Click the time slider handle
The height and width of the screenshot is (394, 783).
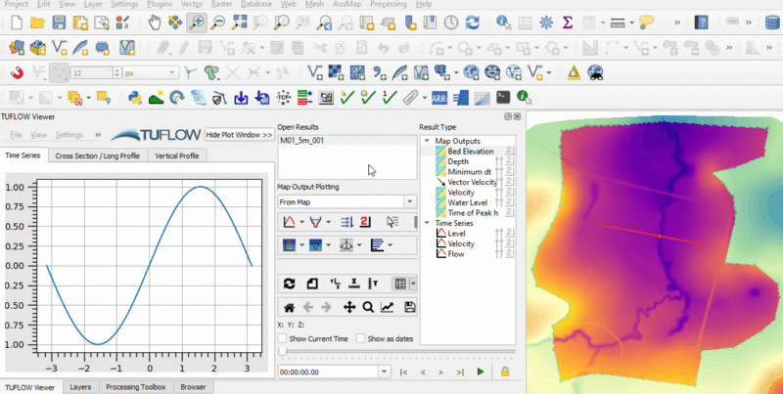[x=282, y=351]
